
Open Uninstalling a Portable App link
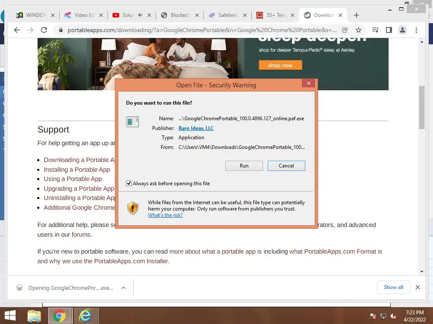point(79,198)
